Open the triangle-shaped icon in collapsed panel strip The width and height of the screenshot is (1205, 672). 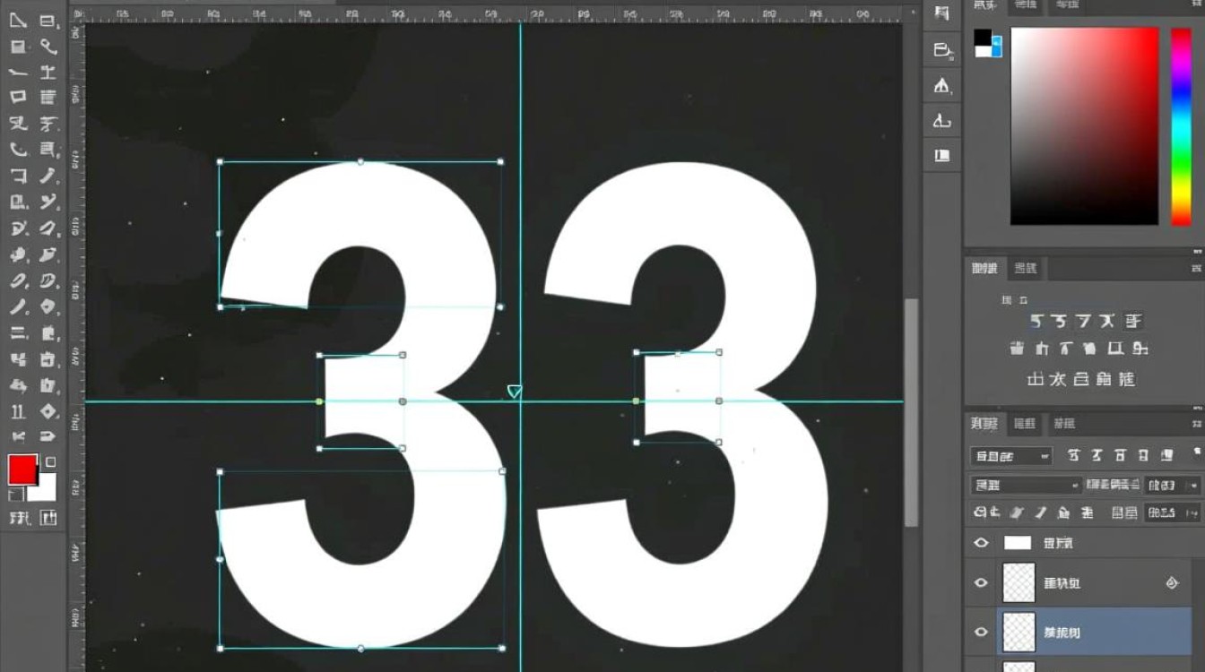(941, 85)
